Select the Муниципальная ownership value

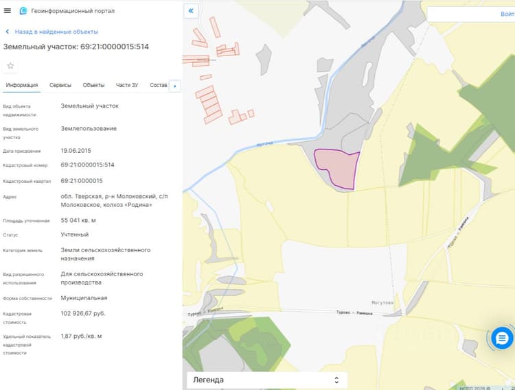click(x=84, y=298)
